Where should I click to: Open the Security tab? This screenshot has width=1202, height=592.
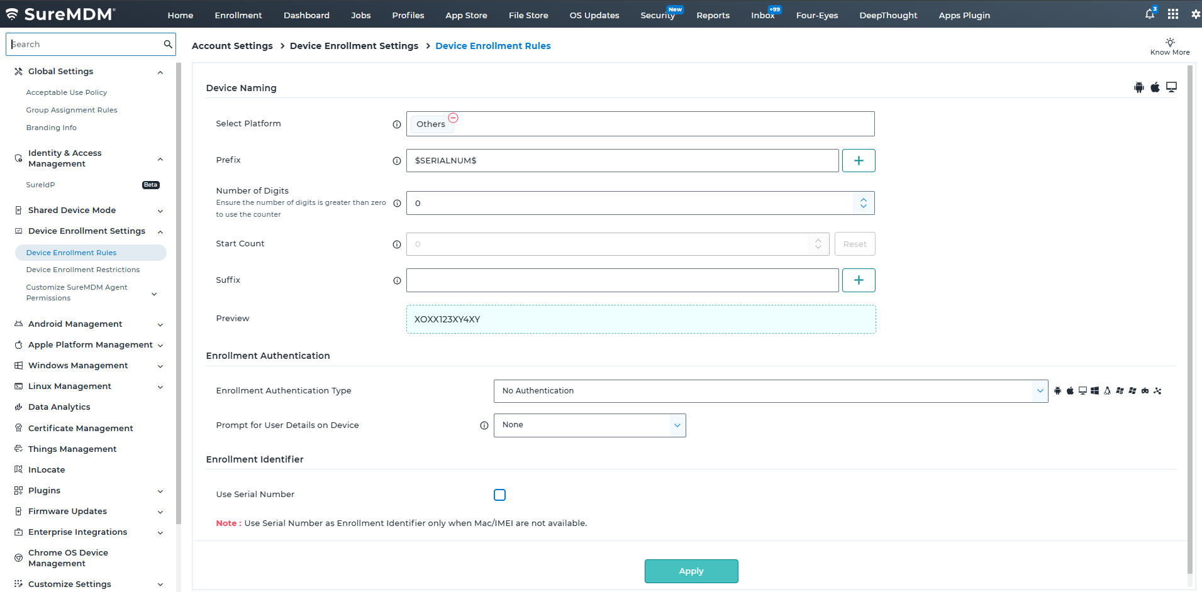point(658,15)
